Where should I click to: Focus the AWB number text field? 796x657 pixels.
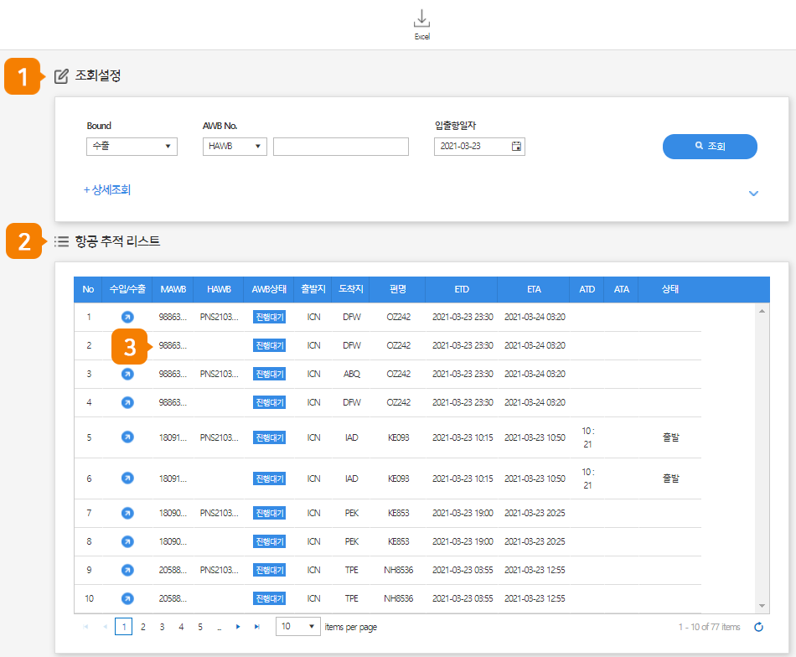tap(341, 146)
